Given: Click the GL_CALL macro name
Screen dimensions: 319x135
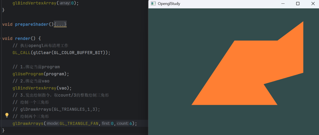Looking at the screenshot, I should pyautogui.click(x=21, y=53).
